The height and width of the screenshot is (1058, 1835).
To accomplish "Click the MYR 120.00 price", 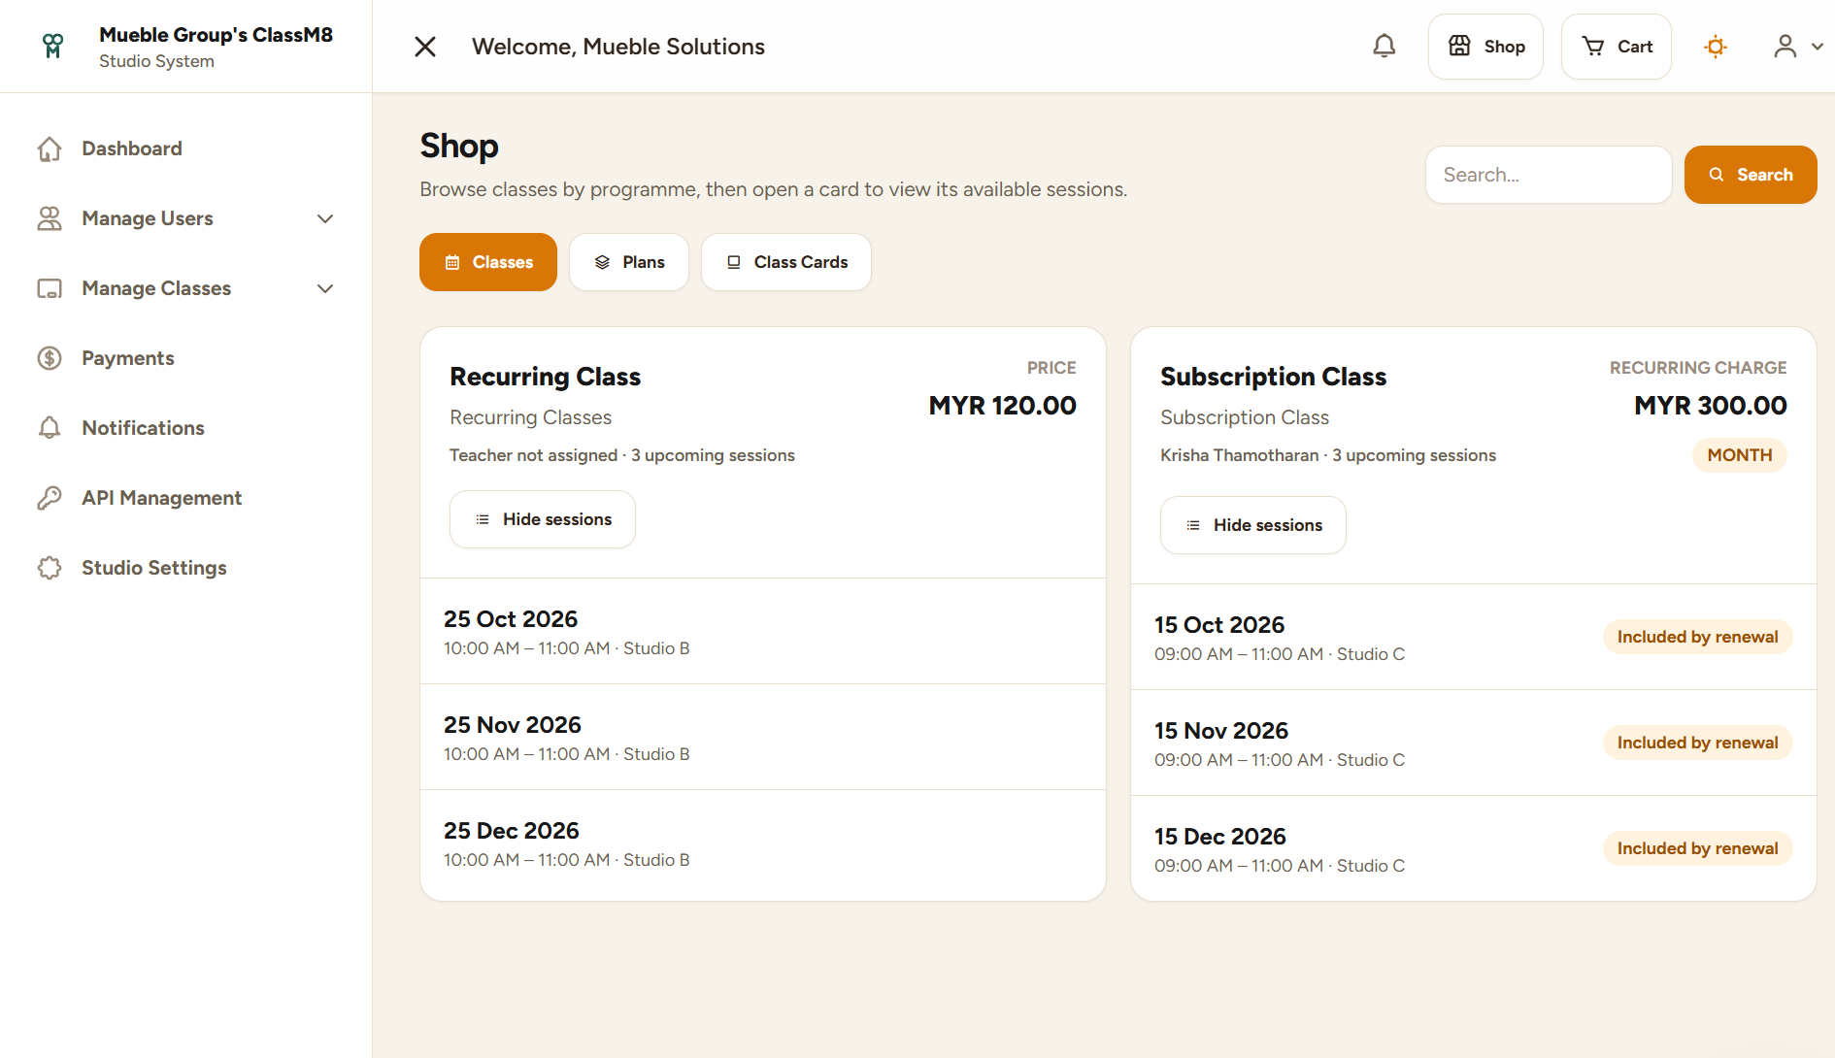I will tap(1002, 406).
